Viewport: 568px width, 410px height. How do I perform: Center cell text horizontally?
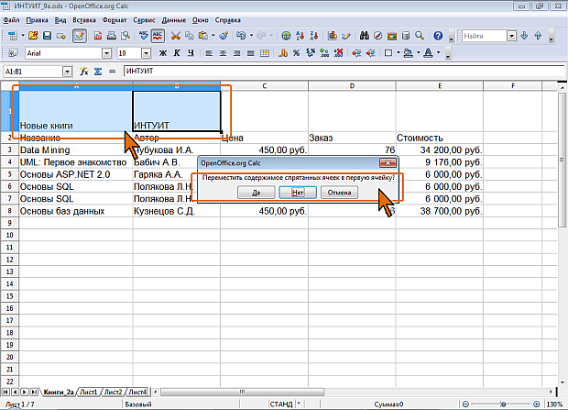click(223, 53)
